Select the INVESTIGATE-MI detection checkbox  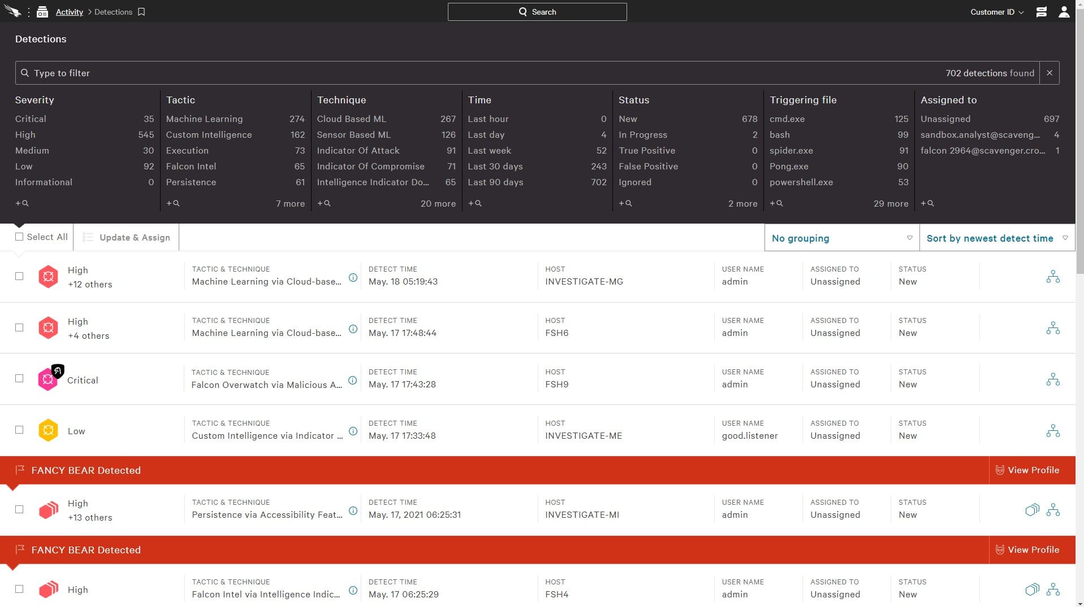click(x=19, y=509)
